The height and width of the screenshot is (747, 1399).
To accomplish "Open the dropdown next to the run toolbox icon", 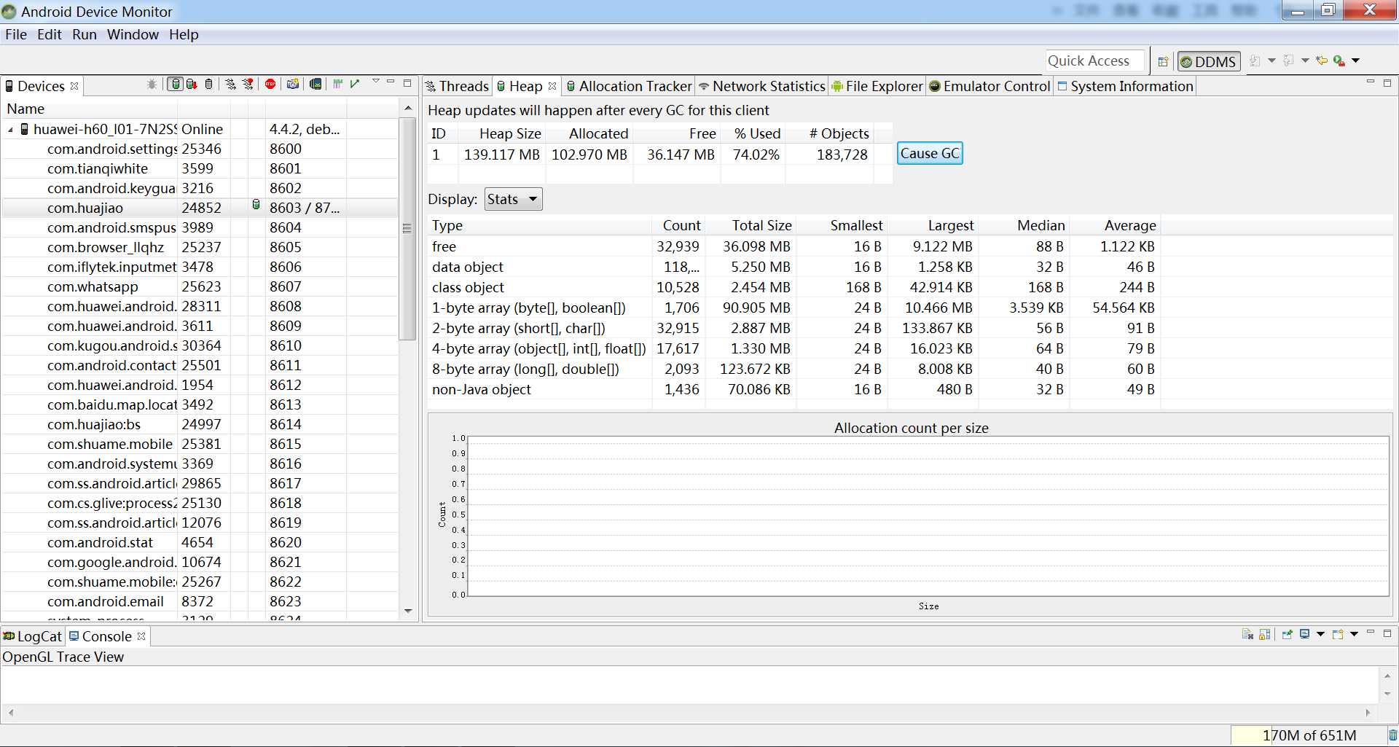I will (x=1355, y=60).
